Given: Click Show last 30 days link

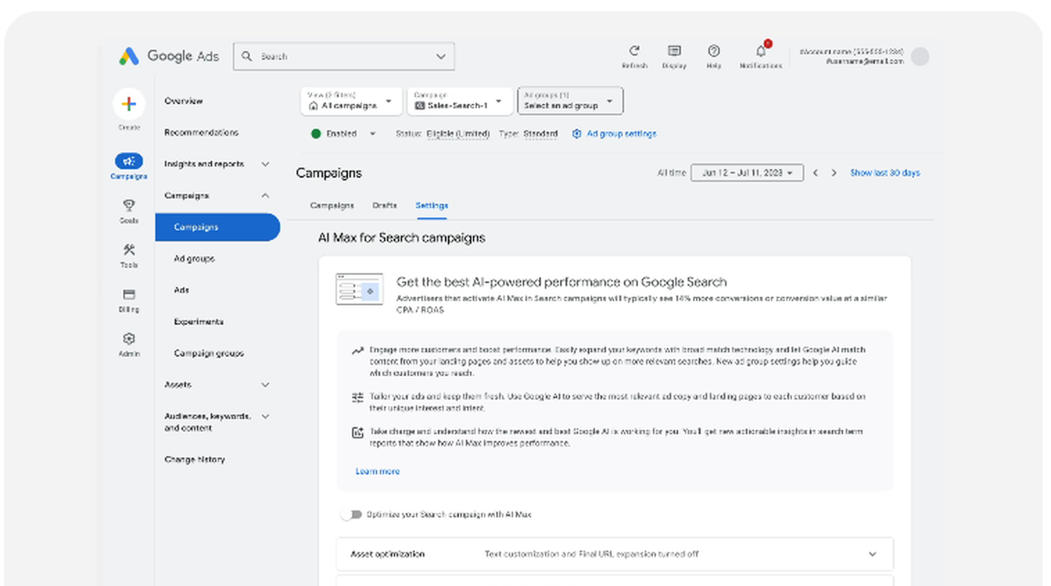Looking at the screenshot, I should point(885,173).
